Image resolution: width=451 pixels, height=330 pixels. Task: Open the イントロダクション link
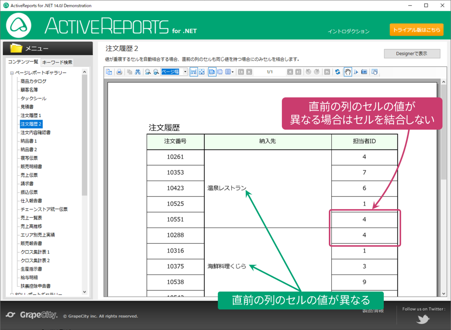click(x=348, y=32)
